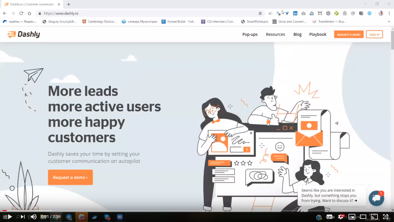Exit full screen mode
This screenshot has width=394, height=222.
coord(386,217)
